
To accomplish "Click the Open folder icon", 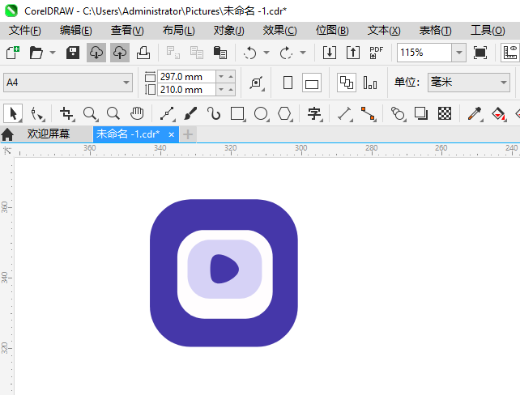I will [x=36, y=53].
